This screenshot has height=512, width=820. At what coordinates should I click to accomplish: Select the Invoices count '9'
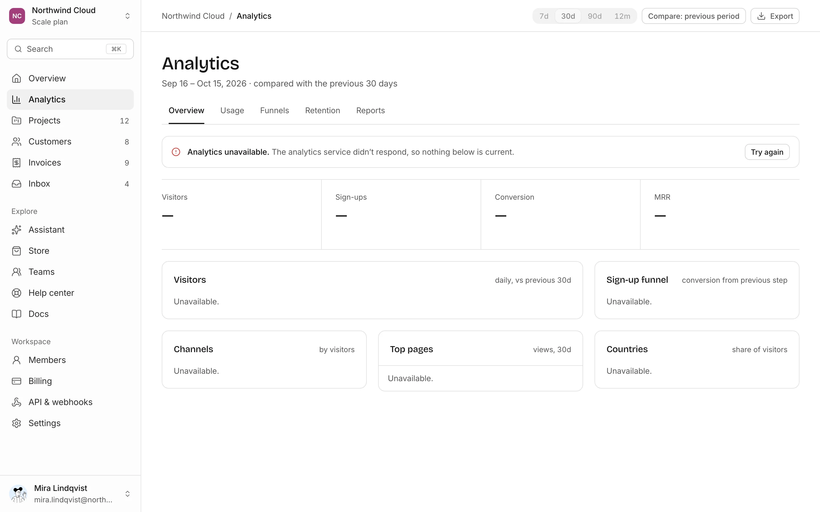[127, 163]
